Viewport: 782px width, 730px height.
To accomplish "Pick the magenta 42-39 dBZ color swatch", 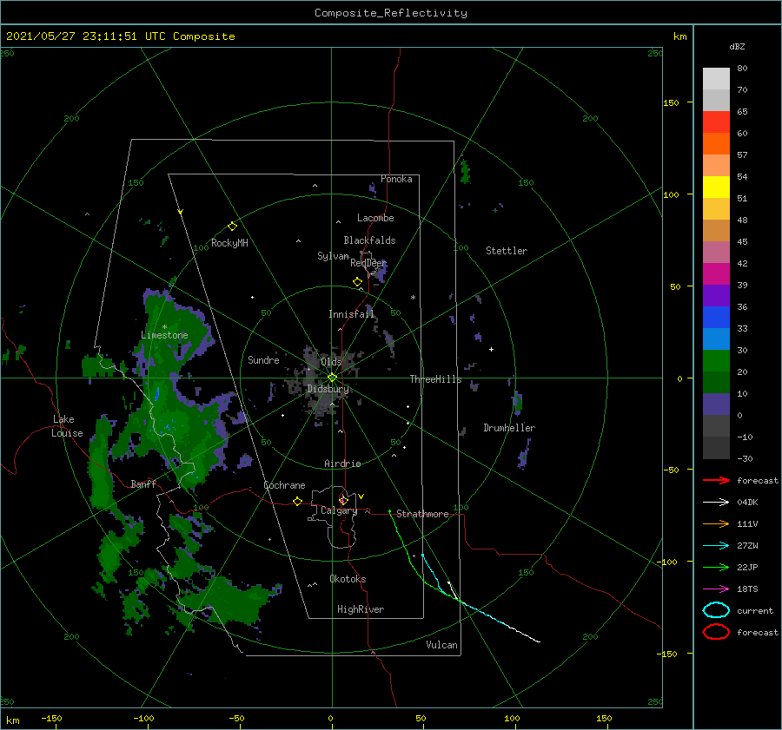I will pyautogui.click(x=716, y=274).
